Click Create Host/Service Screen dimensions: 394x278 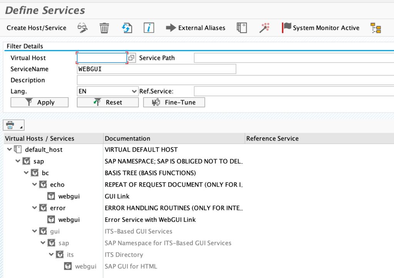tap(36, 28)
